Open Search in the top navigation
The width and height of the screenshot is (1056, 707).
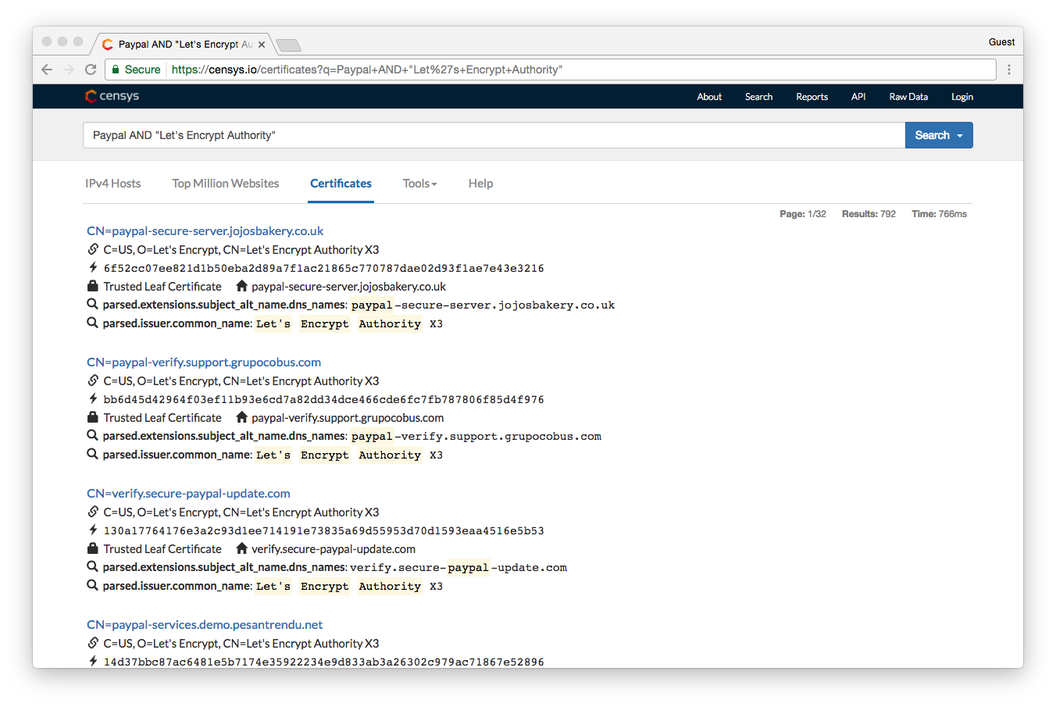(x=758, y=97)
